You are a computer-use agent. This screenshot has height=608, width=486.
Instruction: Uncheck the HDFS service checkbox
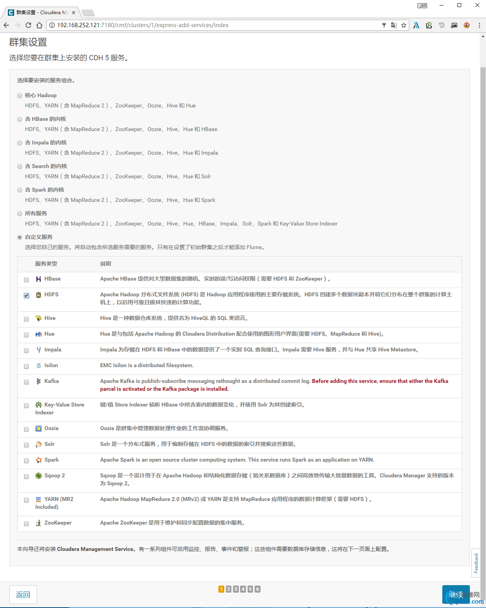pos(26,296)
